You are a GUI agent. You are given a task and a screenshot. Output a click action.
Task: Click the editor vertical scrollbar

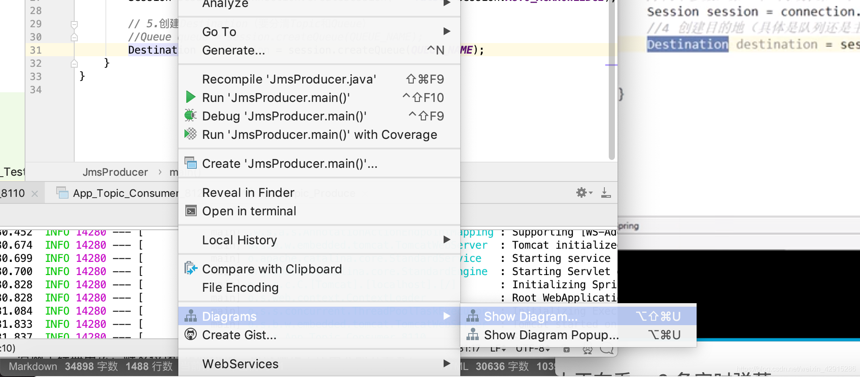click(x=611, y=79)
